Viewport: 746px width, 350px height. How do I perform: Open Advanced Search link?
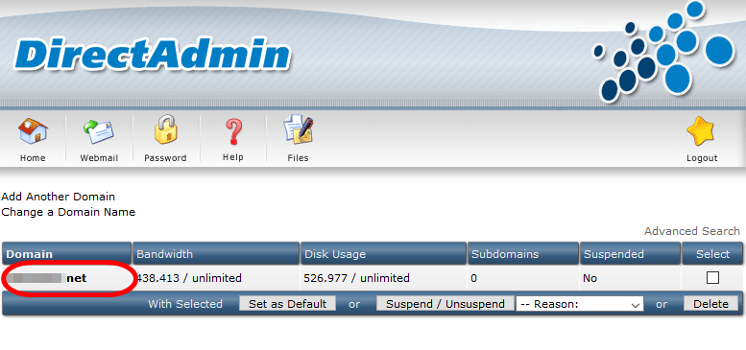pos(692,231)
